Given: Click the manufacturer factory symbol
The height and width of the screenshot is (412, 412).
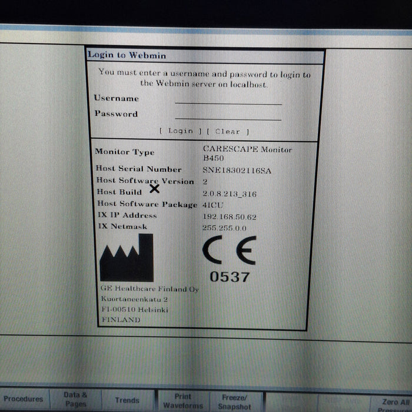Looking at the screenshot, I should (127, 258).
